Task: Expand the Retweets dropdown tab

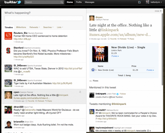Action: tap(35, 27)
